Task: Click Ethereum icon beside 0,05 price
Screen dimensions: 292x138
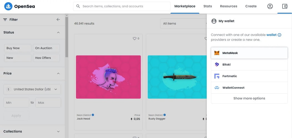Action: pos(132,119)
